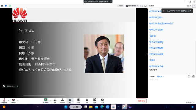Image resolution: width=196 pixels, height=110 pixels.
Task: Click the 19:04 meeting timer
Action: 120,6
